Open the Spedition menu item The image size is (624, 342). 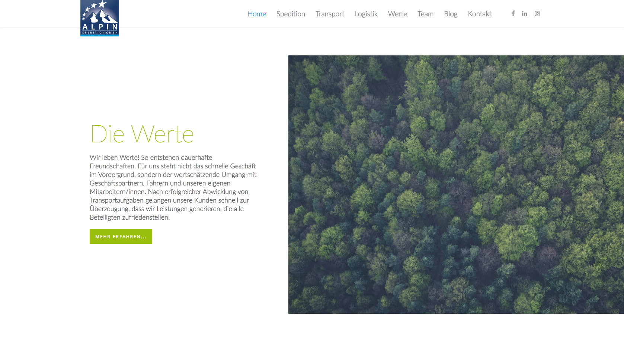click(x=291, y=14)
